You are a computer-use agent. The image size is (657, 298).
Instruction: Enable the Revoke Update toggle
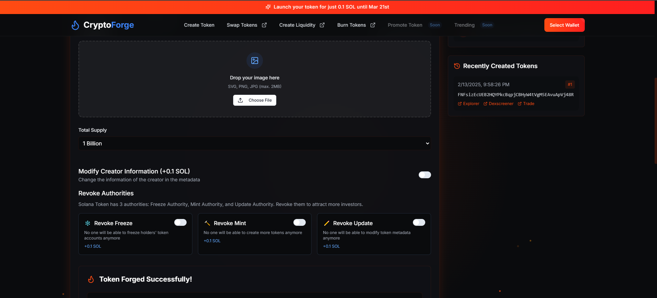(419, 222)
